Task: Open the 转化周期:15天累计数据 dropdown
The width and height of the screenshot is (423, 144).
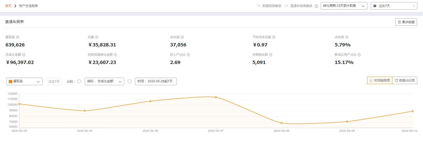Action: click(344, 6)
